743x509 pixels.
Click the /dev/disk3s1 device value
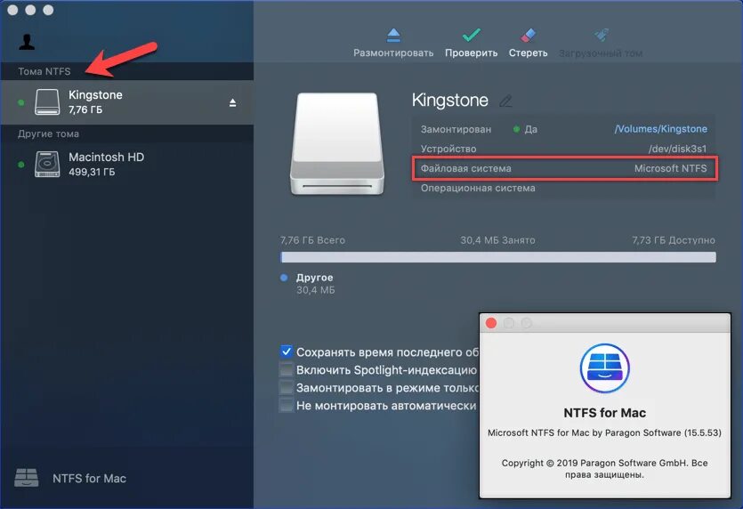(x=678, y=149)
